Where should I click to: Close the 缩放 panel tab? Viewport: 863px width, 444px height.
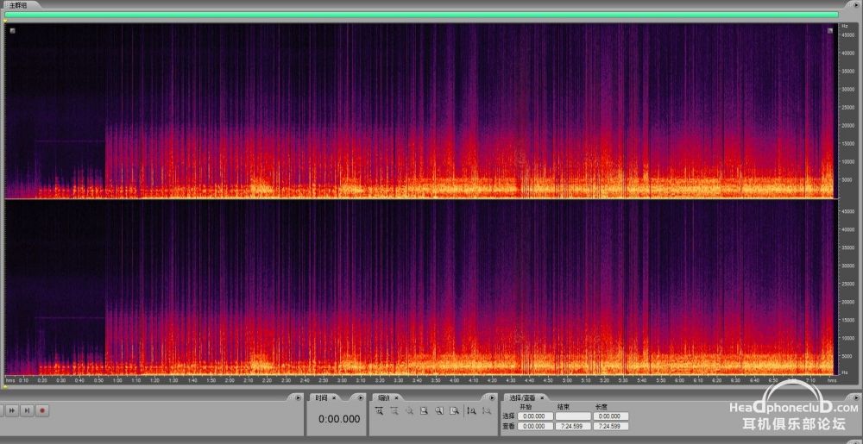coord(396,397)
